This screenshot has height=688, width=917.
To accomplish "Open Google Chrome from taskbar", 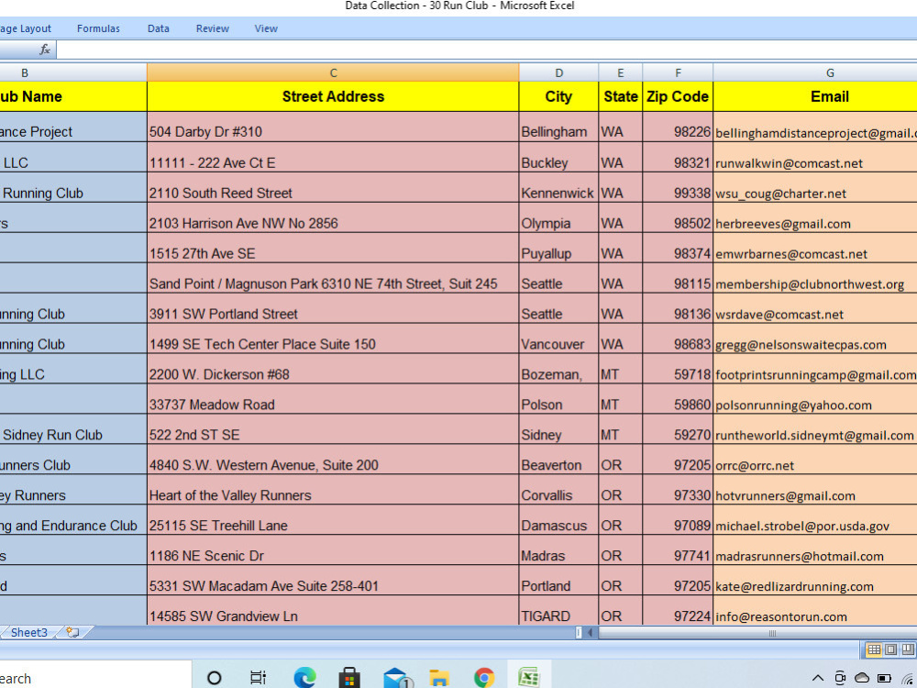I will pyautogui.click(x=483, y=678).
